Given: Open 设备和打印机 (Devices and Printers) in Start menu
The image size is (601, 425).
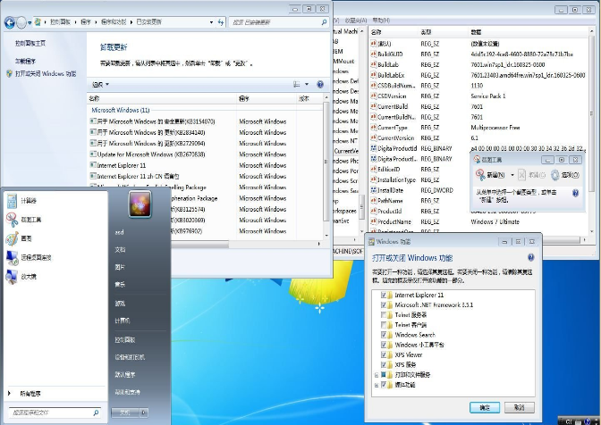Looking at the screenshot, I should (x=130, y=357).
